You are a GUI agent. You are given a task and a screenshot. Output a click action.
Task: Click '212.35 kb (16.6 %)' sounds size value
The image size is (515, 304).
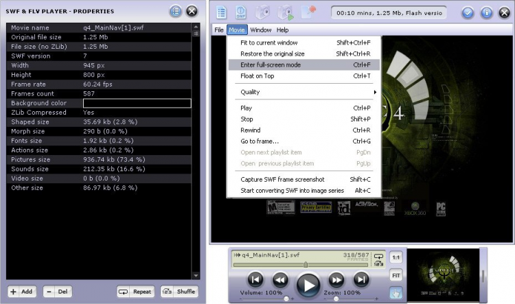point(114,169)
